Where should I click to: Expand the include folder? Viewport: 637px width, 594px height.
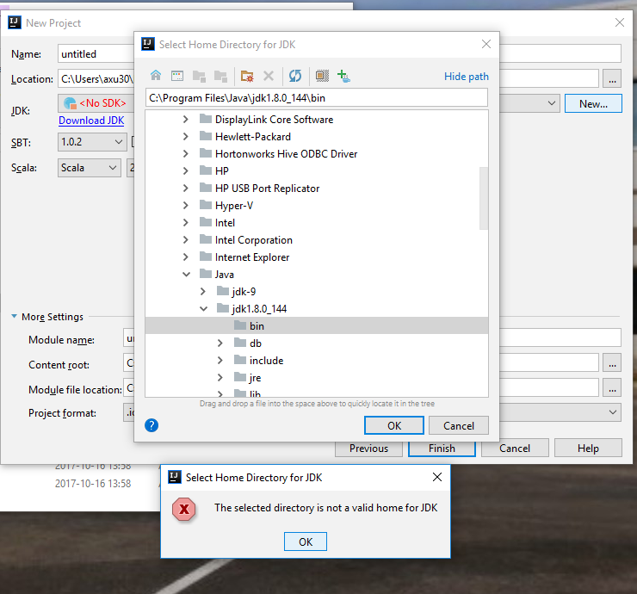point(220,361)
